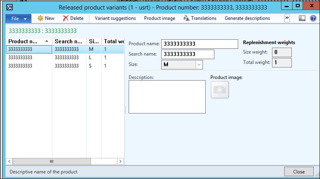Click the application icon in title bar
The width and height of the screenshot is (320, 179).
10,7
